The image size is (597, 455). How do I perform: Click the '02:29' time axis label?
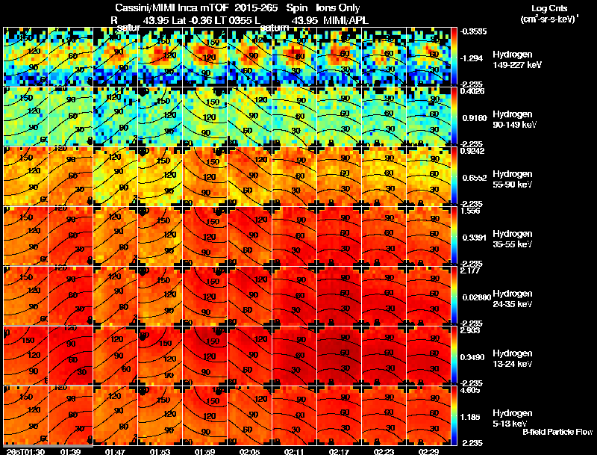point(428,451)
